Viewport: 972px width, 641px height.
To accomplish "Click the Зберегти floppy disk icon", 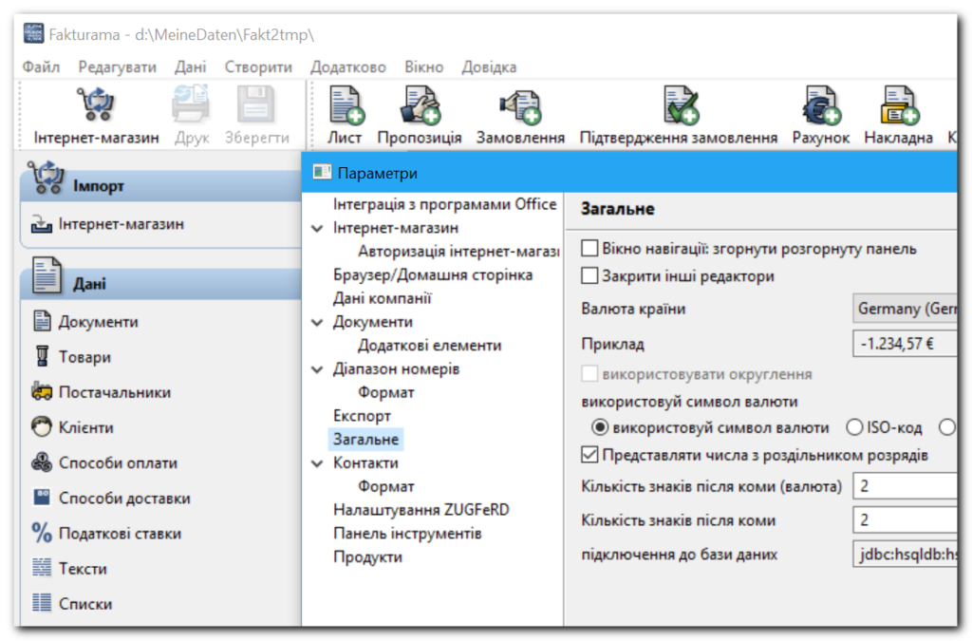I will (x=256, y=104).
